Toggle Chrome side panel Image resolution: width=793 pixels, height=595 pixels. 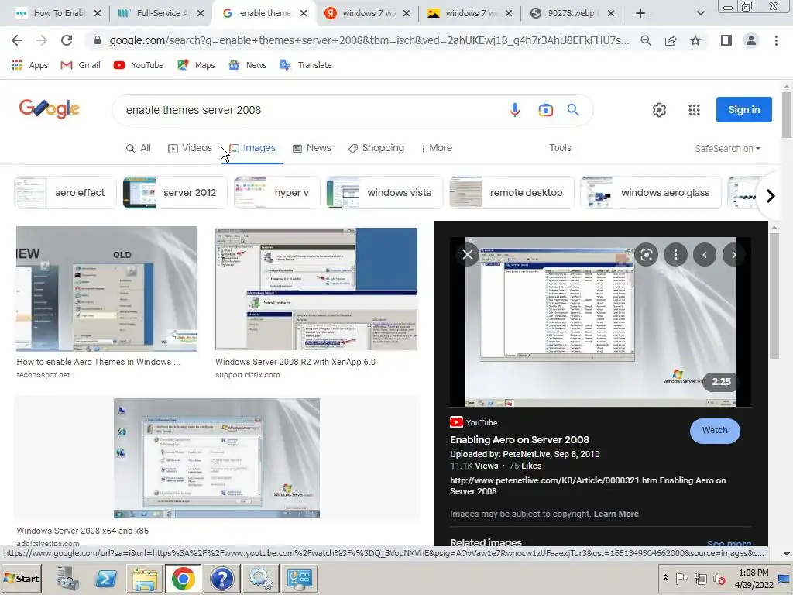[726, 40]
